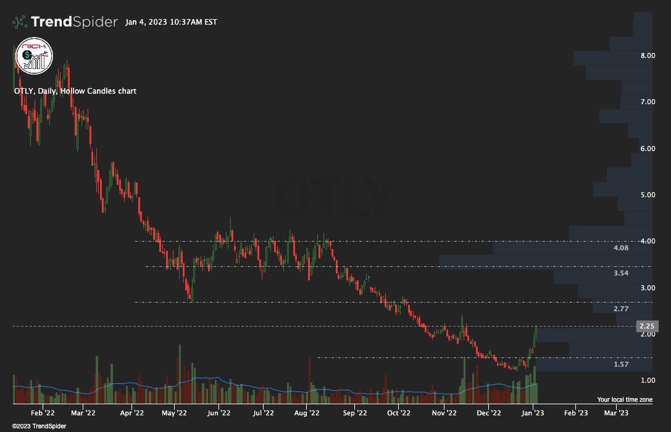Click the Nick avatar badge
This screenshot has height=432, width=671.
[34, 56]
